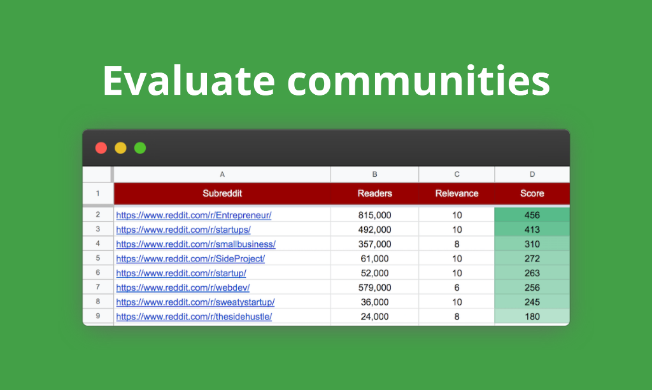
Task: Select column C header
Action: click(457, 174)
